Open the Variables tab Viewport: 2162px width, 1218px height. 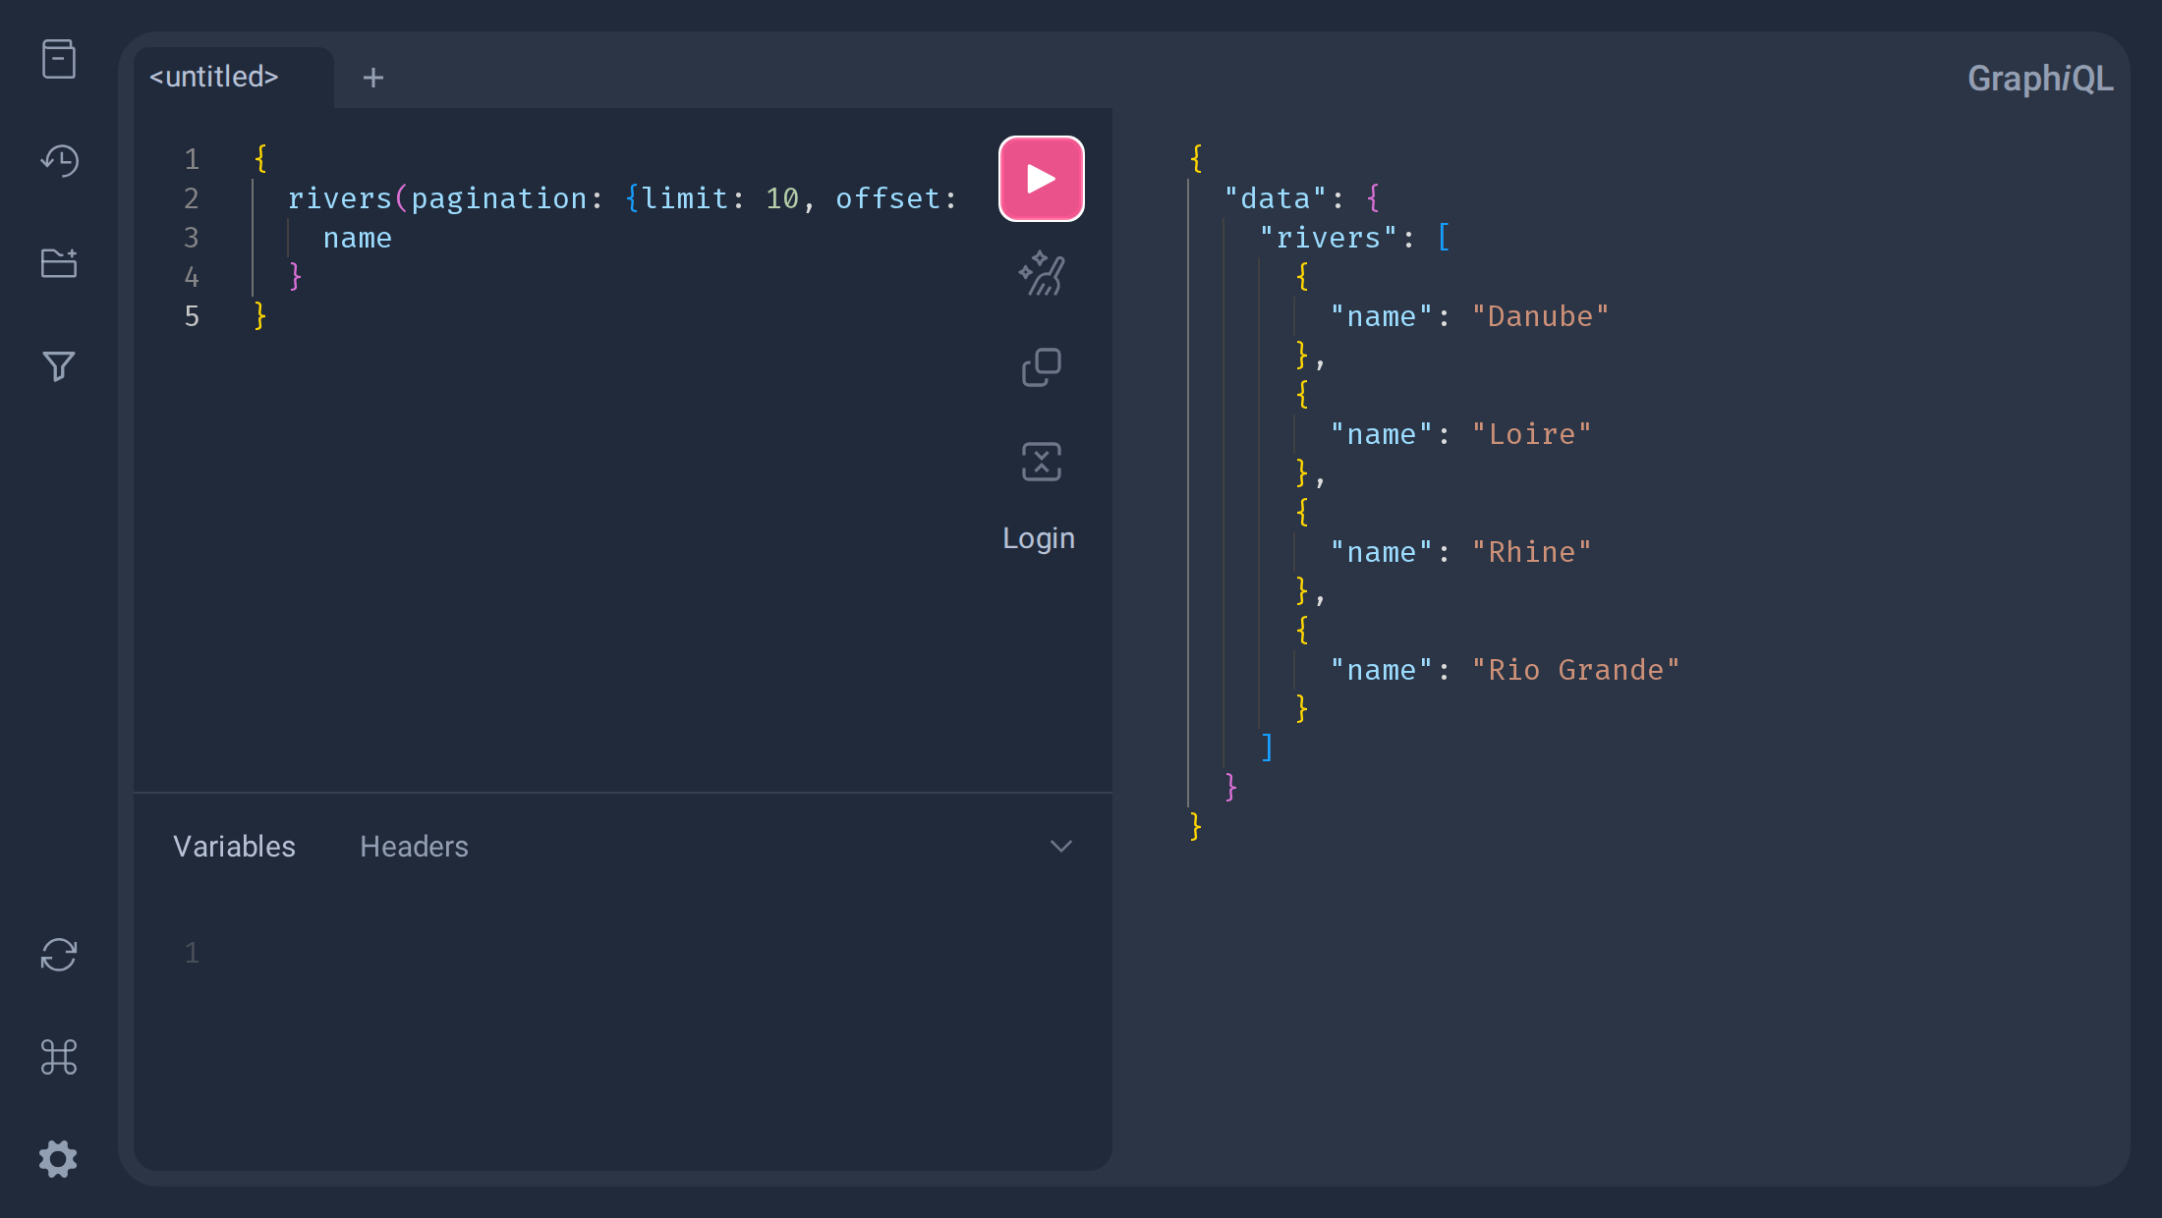coord(234,847)
